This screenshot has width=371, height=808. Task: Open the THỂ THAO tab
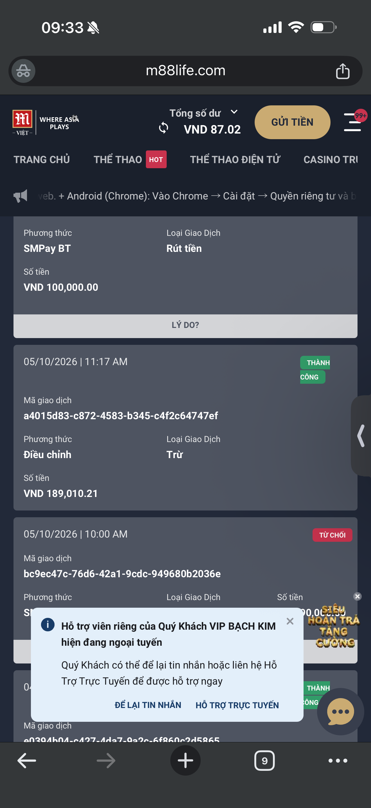117,159
